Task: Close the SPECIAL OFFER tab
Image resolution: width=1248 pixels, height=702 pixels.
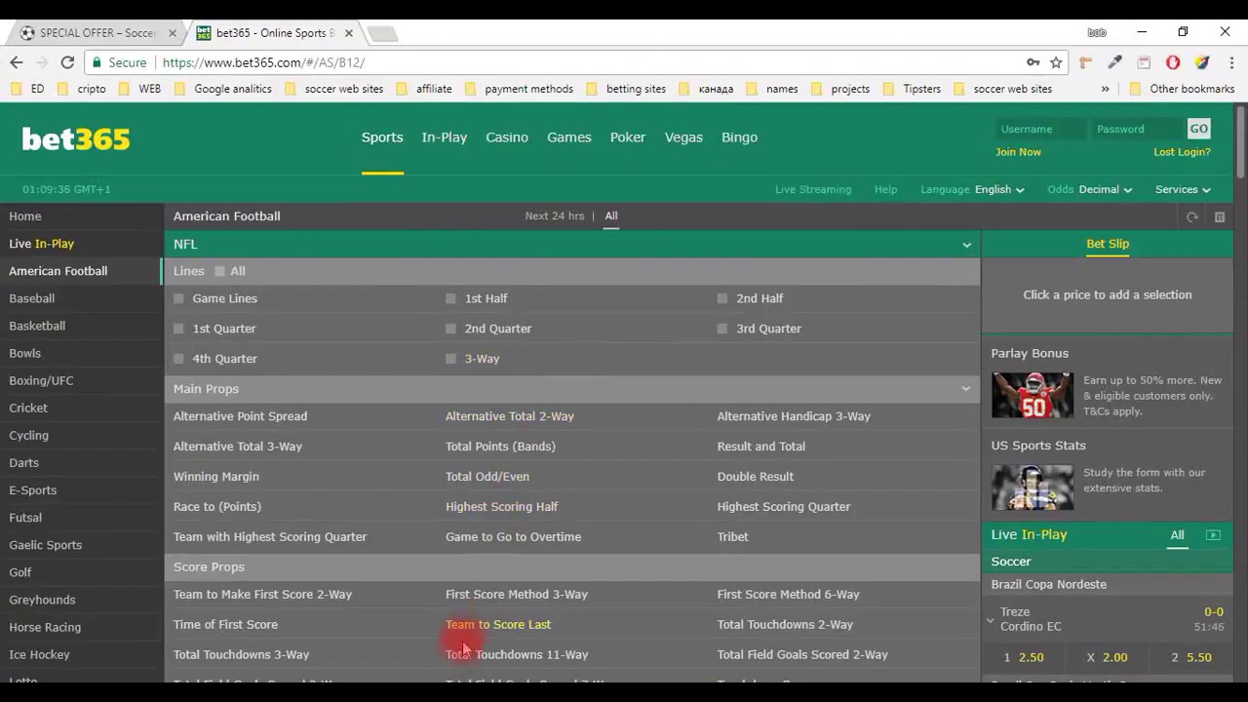Action: click(173, 33)
